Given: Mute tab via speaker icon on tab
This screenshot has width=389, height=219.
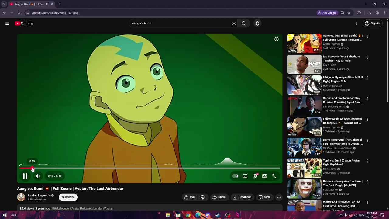Looking at the screenshot, I should pos(47,4).
